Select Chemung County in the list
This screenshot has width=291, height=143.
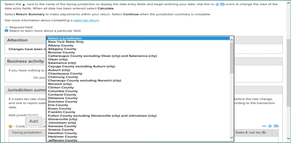tap(138, 77)
